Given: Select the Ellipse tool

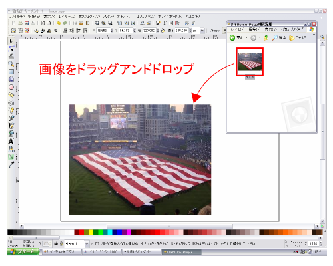Looking at the screenshot, I should 11,87.
